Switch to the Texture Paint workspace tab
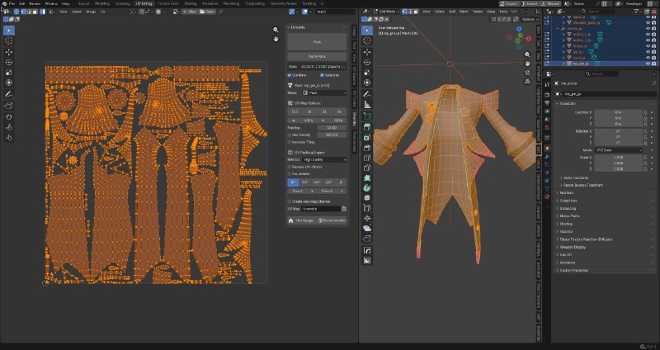 tap(168, 3)
